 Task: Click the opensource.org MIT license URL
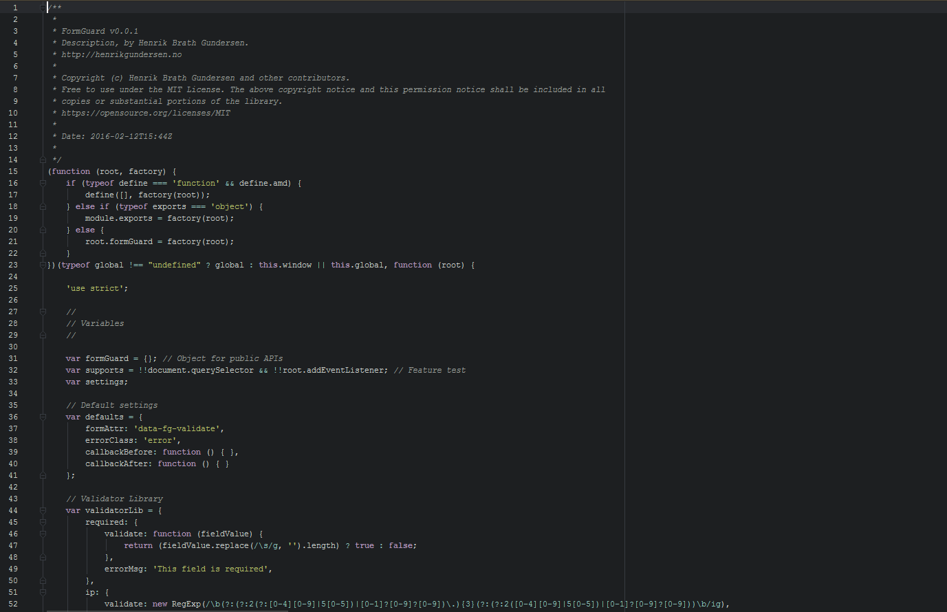point(146,113)
